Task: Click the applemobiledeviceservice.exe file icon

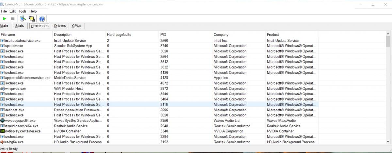Action: tap(3, 78)
